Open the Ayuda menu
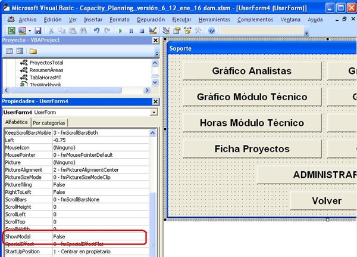The width and height of the screenshot is (357, 257). 315,20
